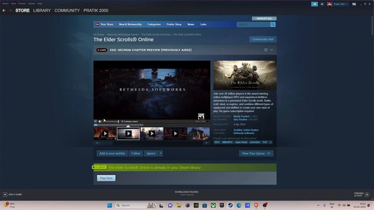Show hidden system tray icons
374x210 pixels.
tap(318, 205)
